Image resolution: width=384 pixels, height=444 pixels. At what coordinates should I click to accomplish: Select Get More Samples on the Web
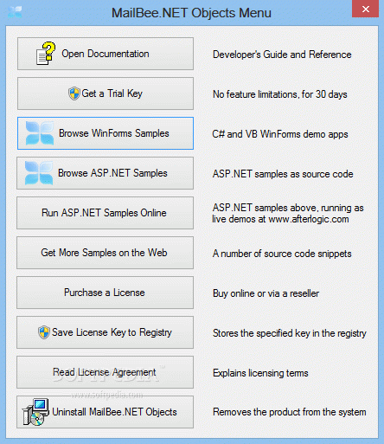click(105, 253)
